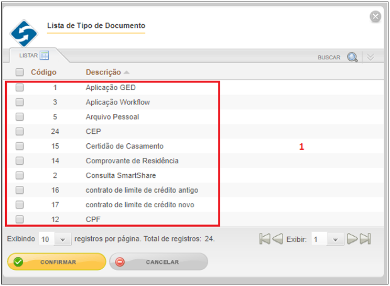
Task: Click the red minus icon on CANCELAR
Action: [120, 262]
